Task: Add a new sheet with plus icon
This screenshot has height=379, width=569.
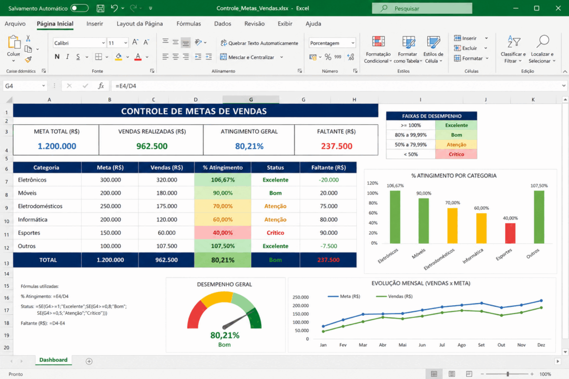Action: [89, 361]
